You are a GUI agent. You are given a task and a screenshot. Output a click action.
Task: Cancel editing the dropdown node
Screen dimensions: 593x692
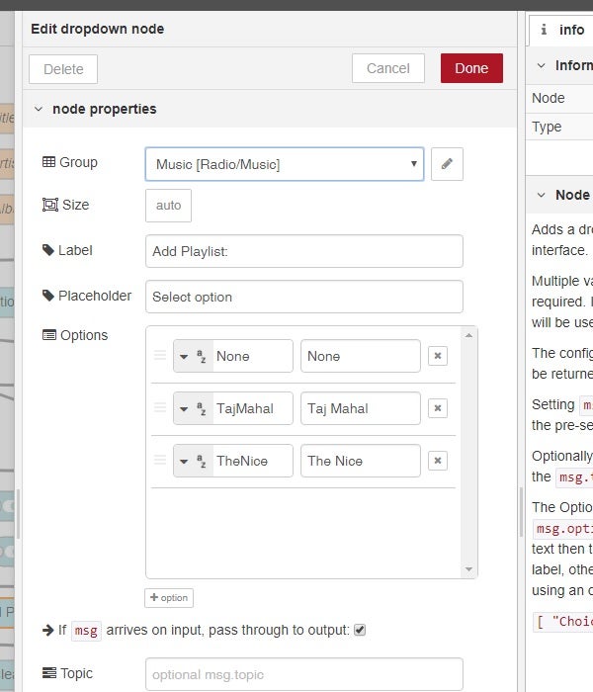[387, 68]
